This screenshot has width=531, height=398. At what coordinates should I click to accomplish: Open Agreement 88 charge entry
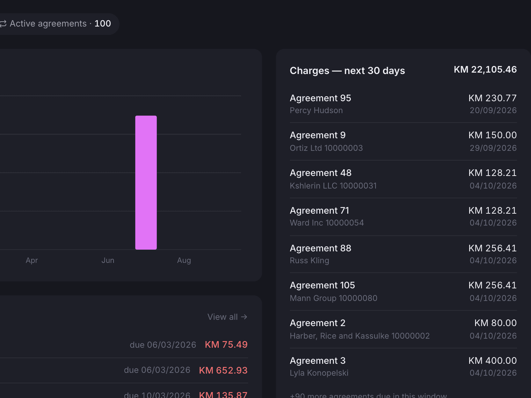tap(403, 254)
